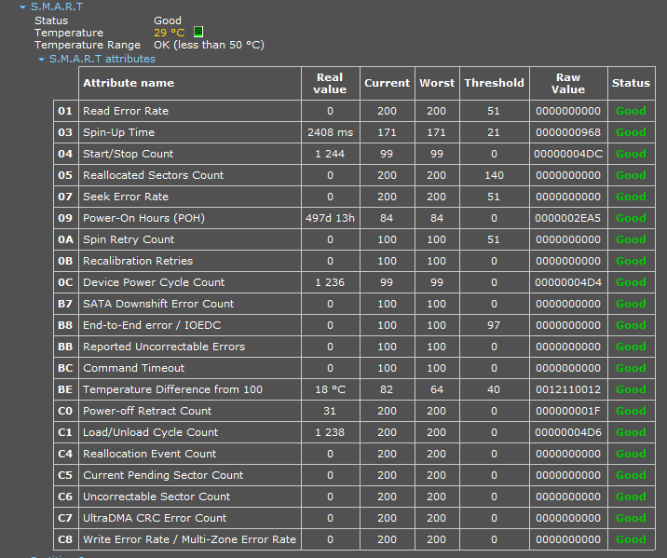
Task: Select the Read Error Rate row
Action: 126,111
